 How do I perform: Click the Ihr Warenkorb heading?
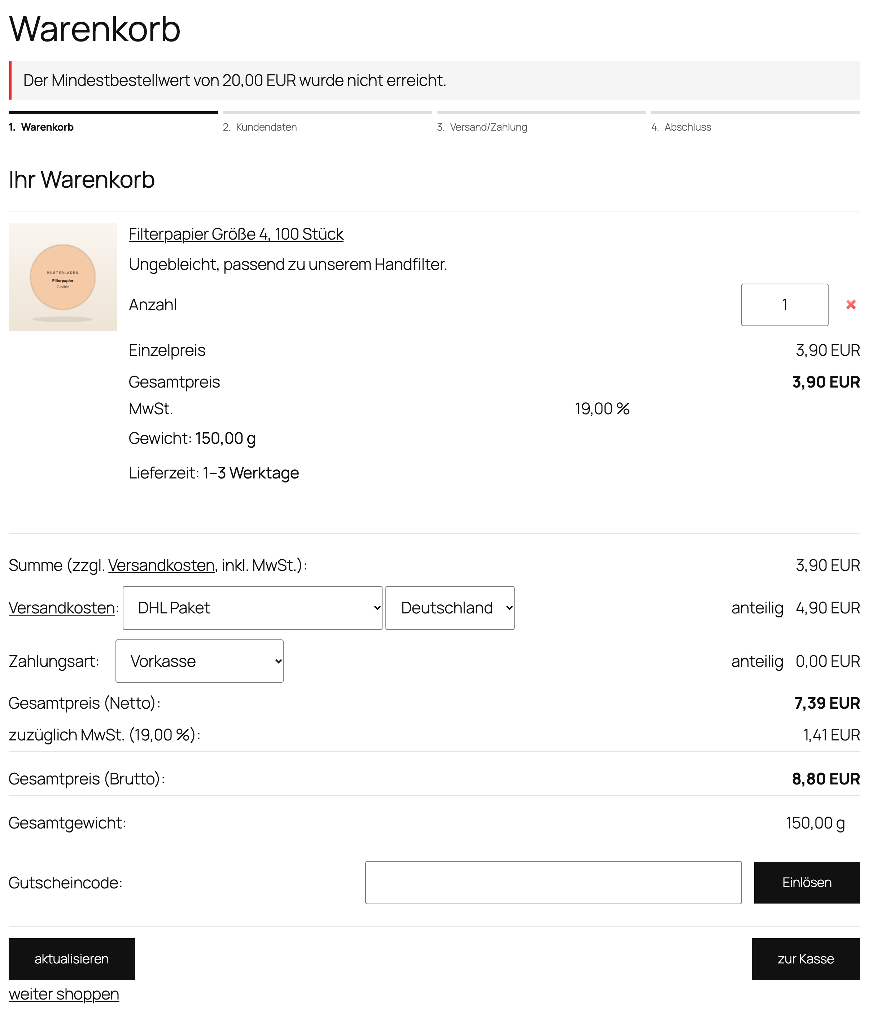click(82, 179)
